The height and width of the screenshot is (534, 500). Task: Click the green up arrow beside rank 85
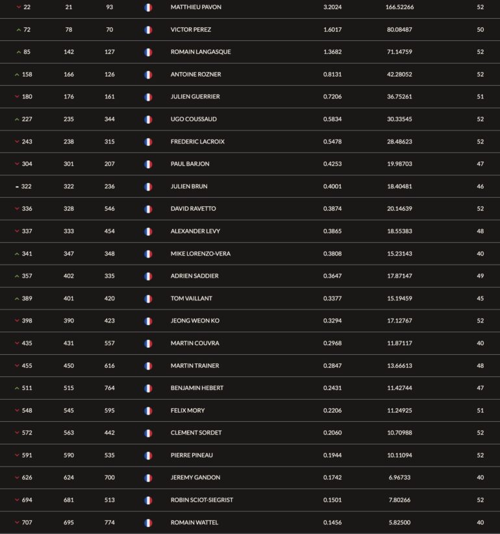pos(19,52)
